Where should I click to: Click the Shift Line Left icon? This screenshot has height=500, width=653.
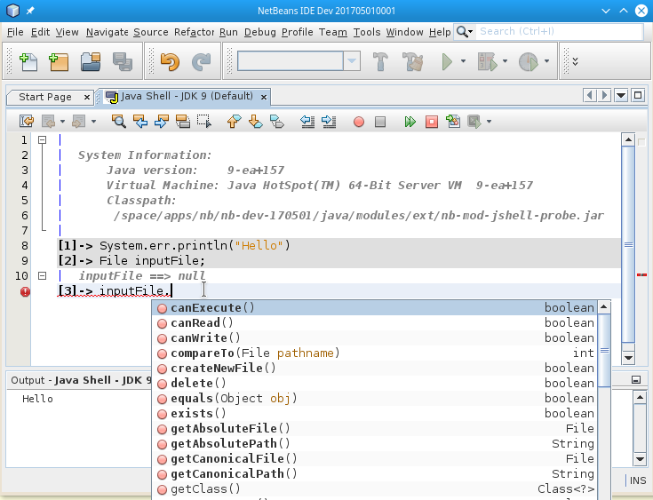tap(307, 122)
